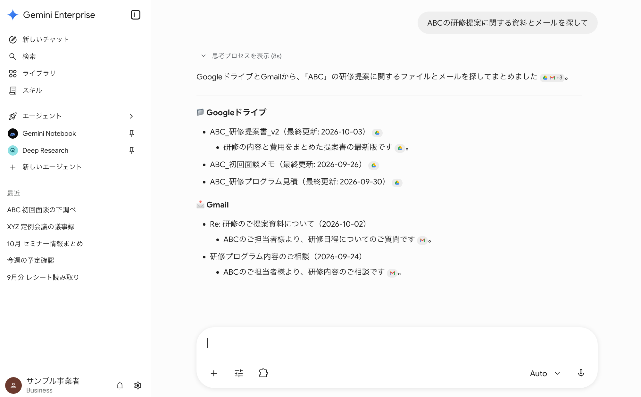Expand the エージェント chevron arrow
Viewport: 641px width, 397px height.
pyautogui.click(x=131, y=116)
